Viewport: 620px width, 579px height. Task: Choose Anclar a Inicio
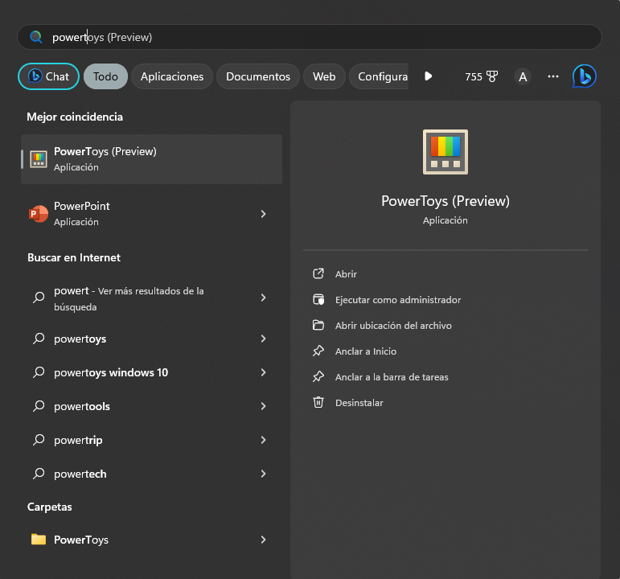(x=366, y=351)
